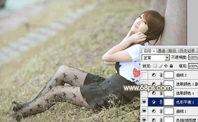Open the 历史记录 tab
The width and height of the screenshot is (198, 122).
pyautogui.click(x=187, y=51)
